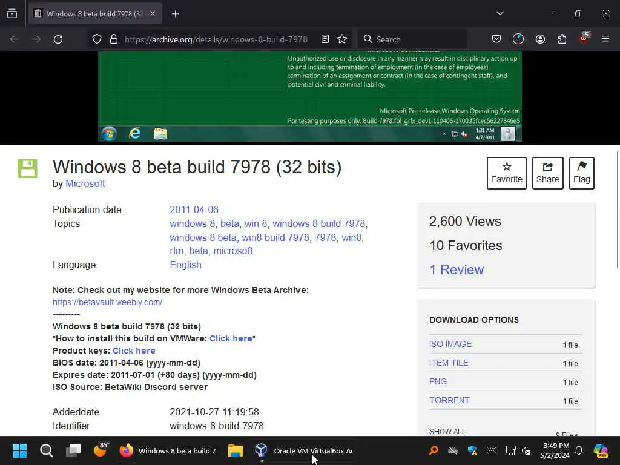This screenshot has height=465, width=620.
Task: Click the browser Search box
Action: (412, 39)
